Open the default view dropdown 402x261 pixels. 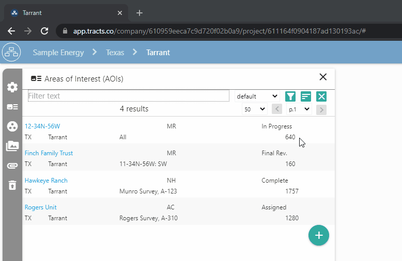(257, 96)
